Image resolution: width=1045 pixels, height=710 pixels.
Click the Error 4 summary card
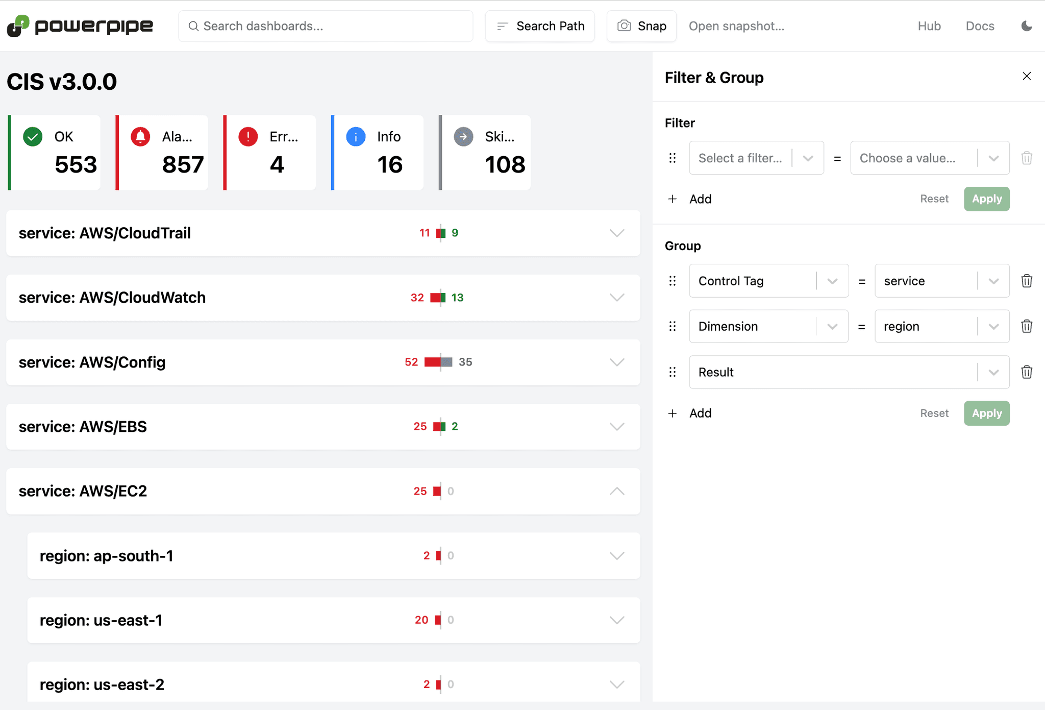tap(269, 153)
